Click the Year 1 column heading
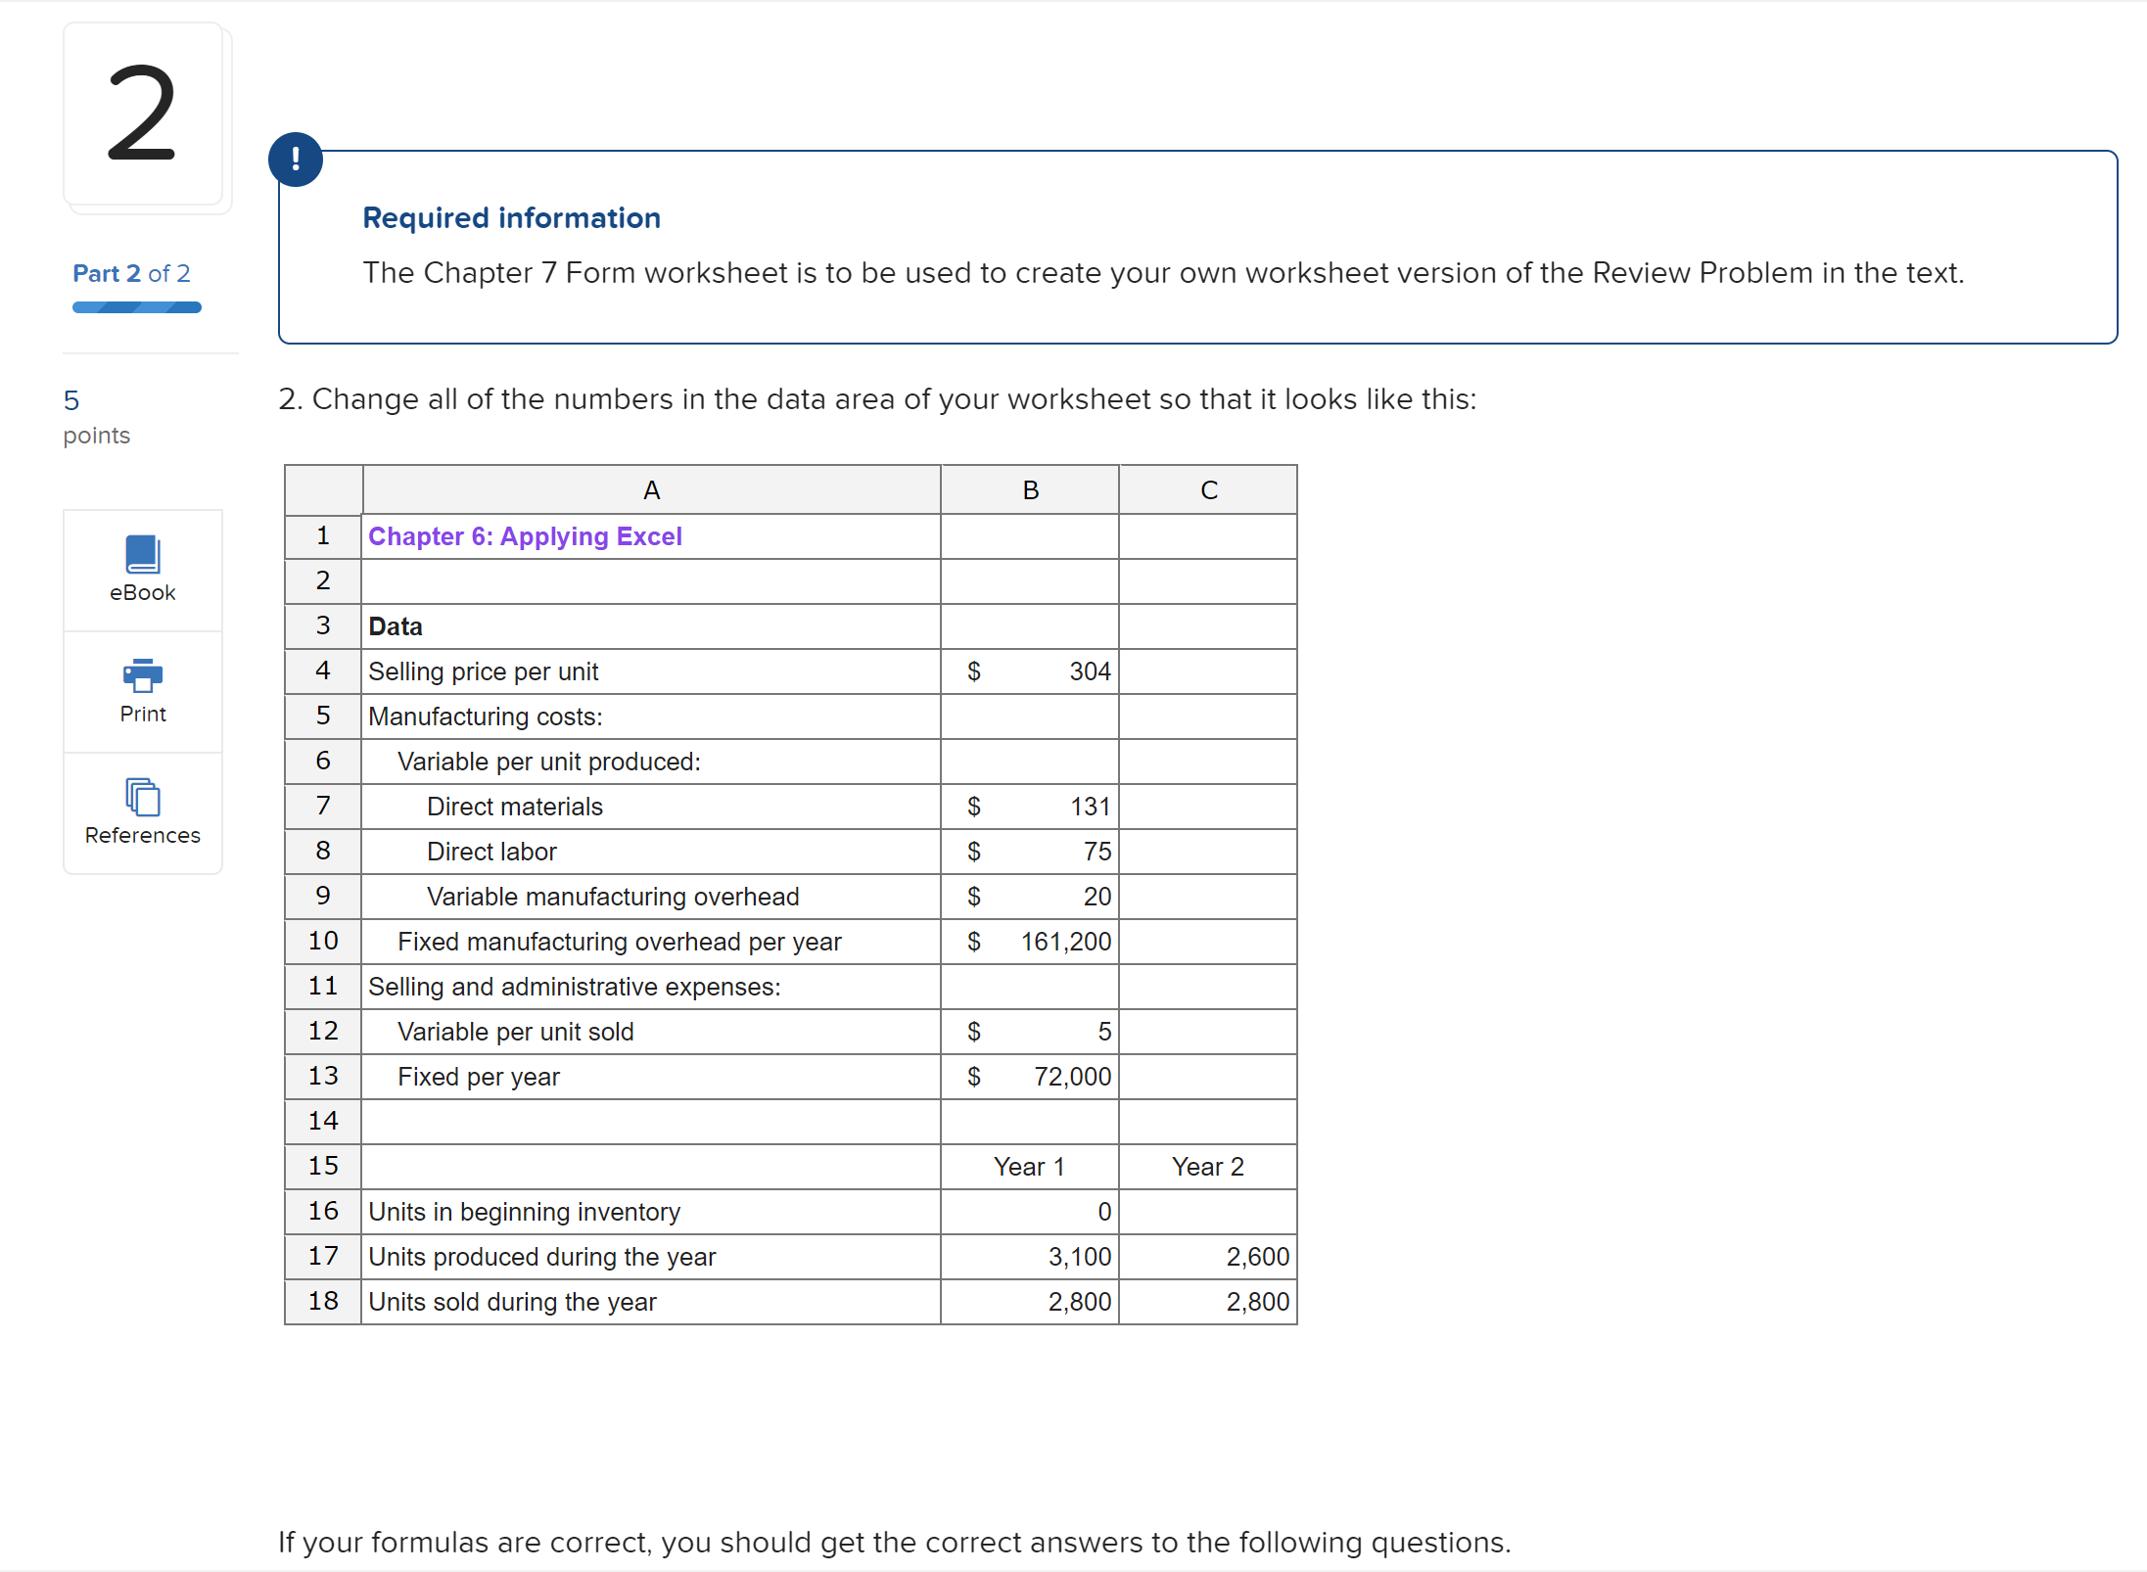The height and width of the screenshot is (1572, 2147). [x=1029, y=1167]
